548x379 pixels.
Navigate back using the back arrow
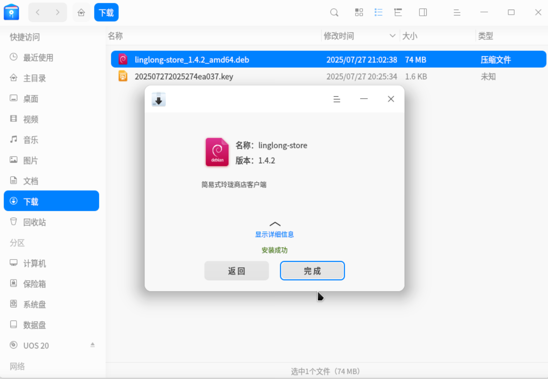37,12
